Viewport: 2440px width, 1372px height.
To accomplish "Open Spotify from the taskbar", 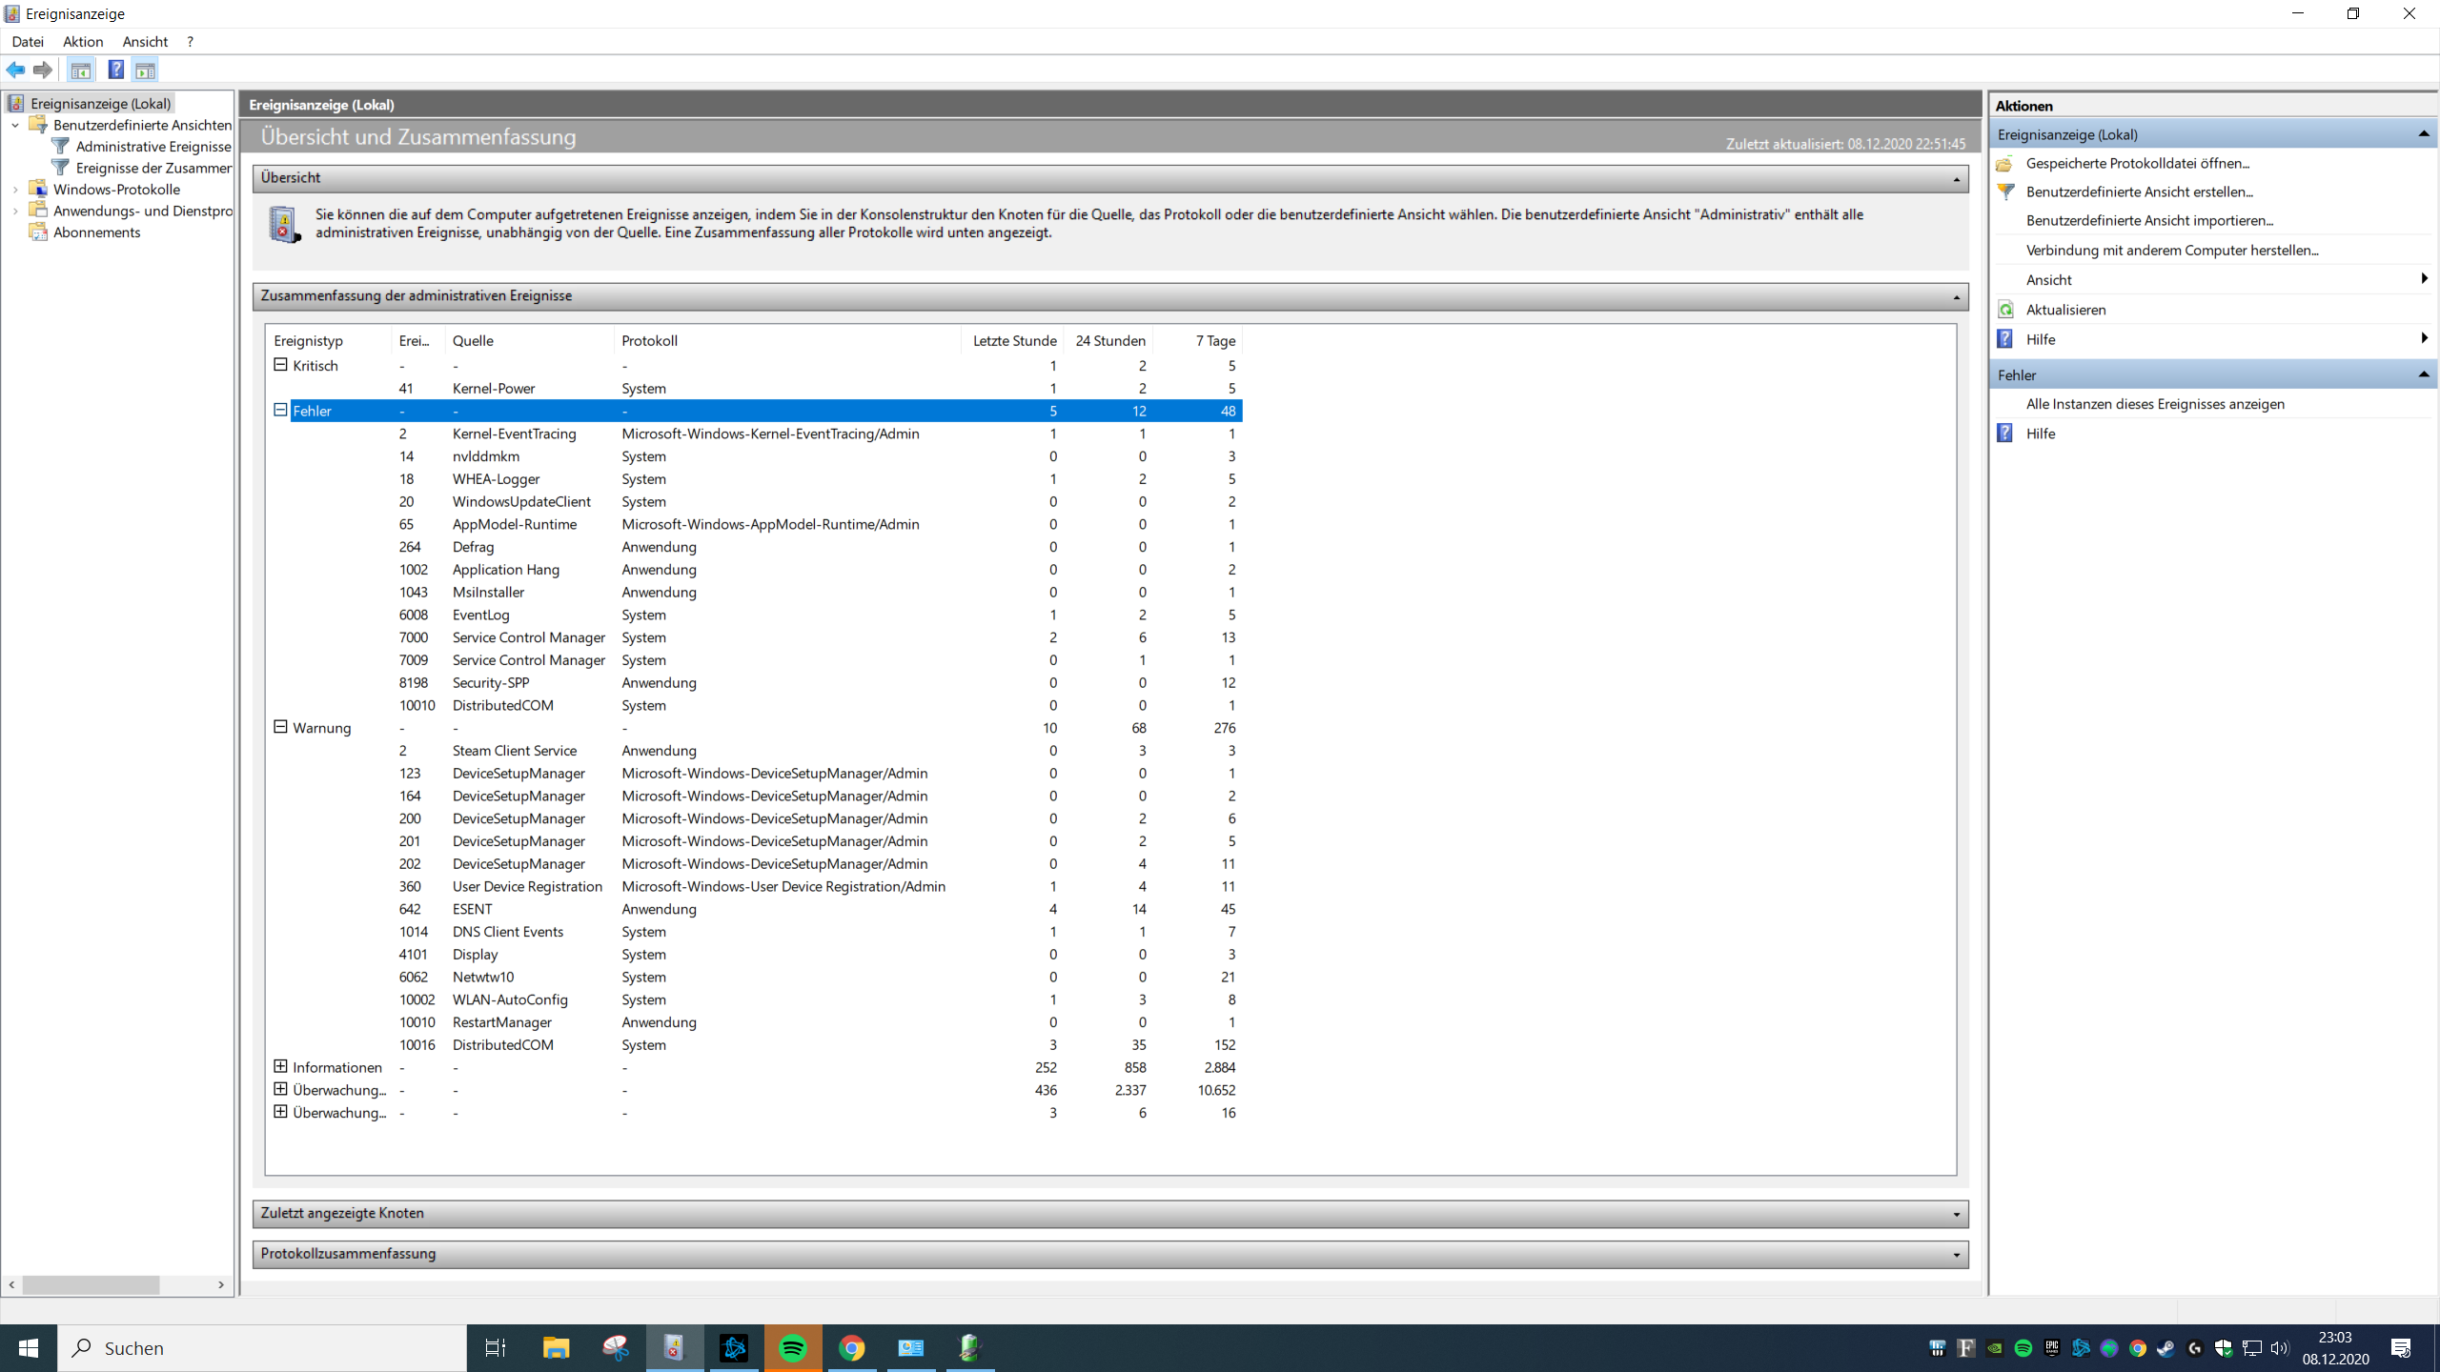I will (793, 1348).
